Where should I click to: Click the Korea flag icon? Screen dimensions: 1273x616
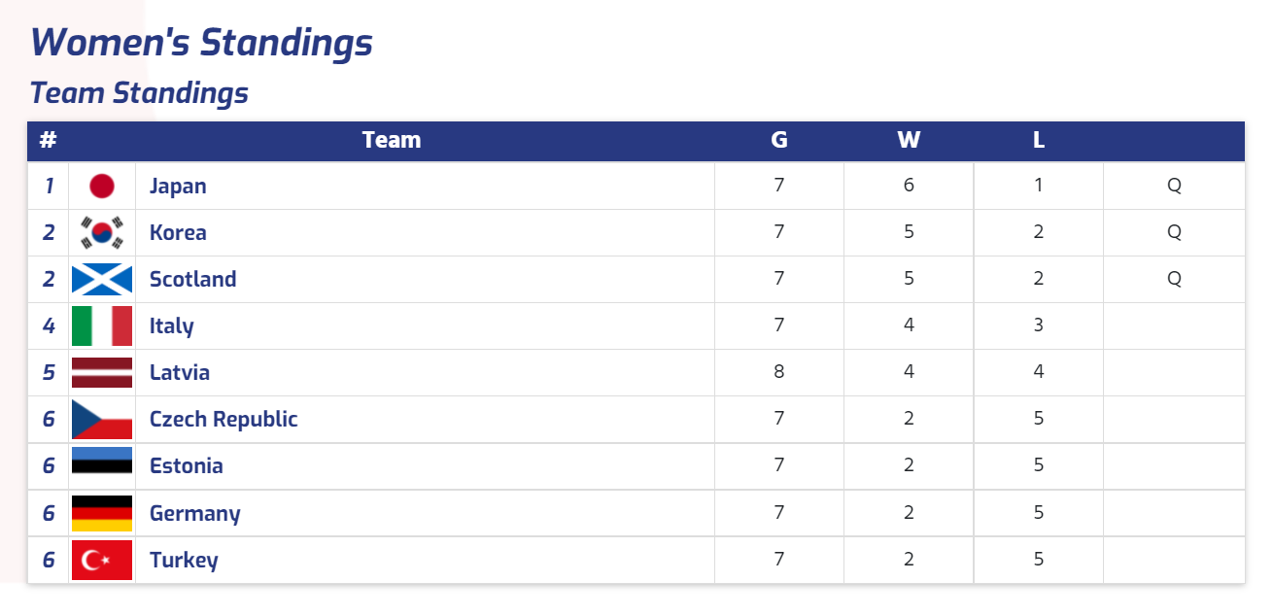pyautogui.click(x=102, y=232)
